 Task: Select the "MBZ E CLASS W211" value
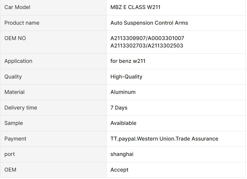click(x=135, y=7)
